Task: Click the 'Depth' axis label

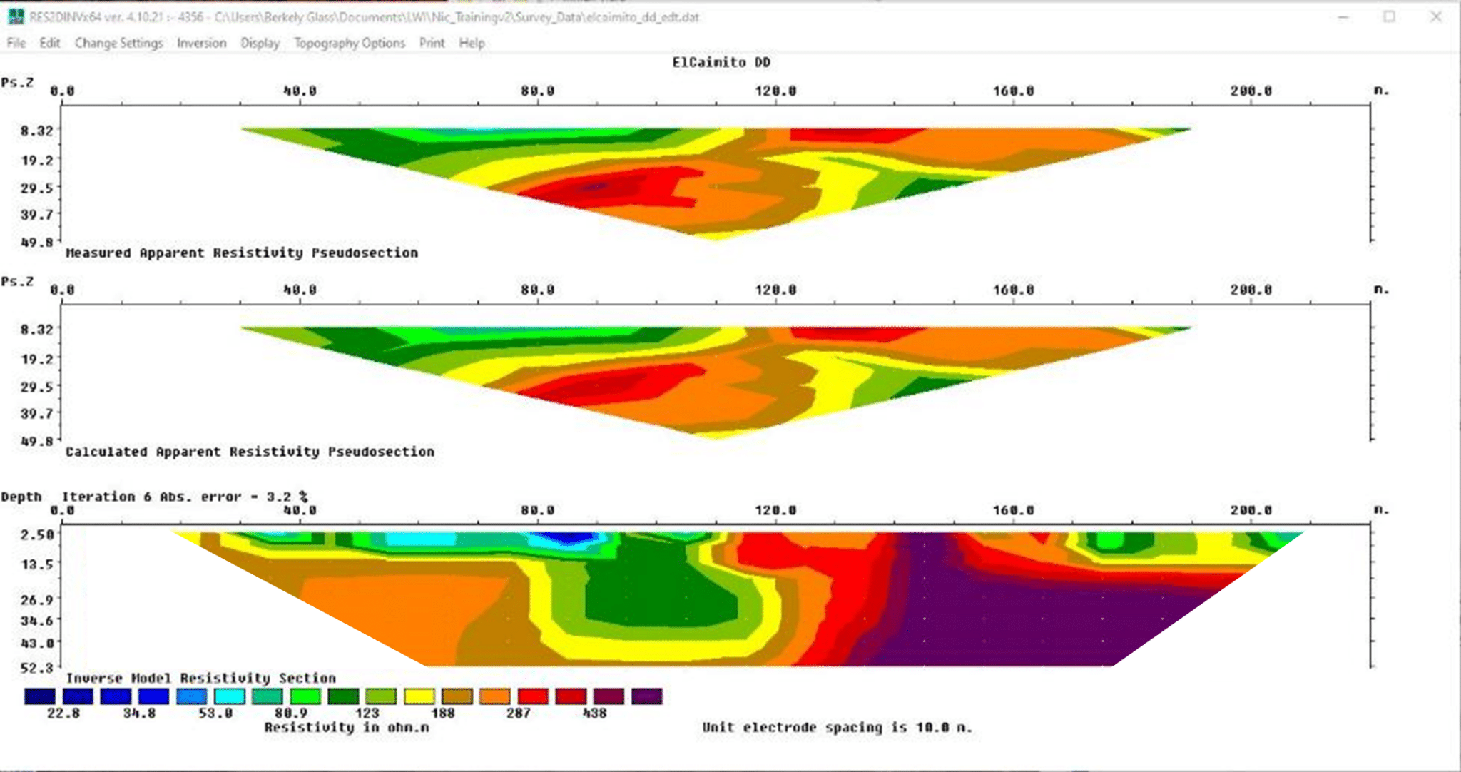Action: click(x=21, y=497)
